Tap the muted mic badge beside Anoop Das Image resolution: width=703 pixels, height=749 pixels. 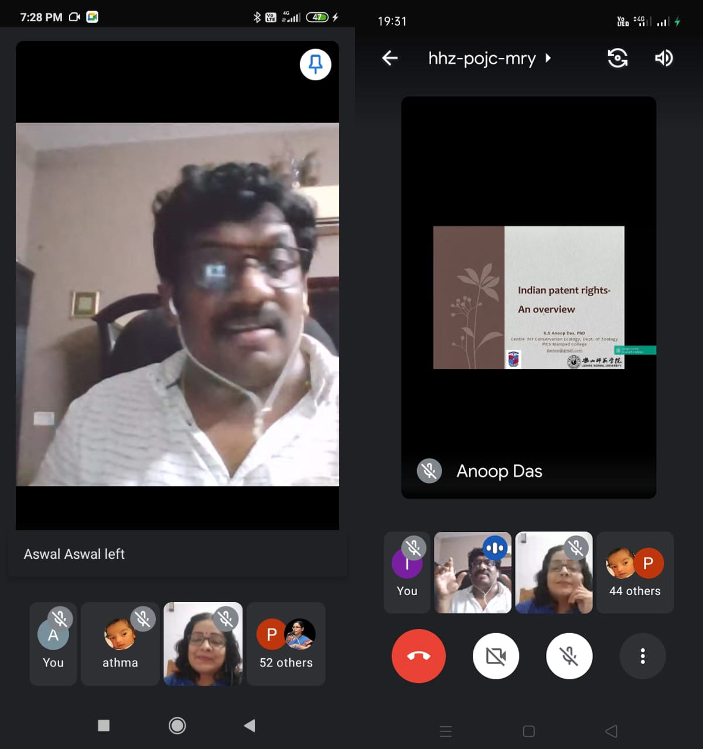pos(429,471)
